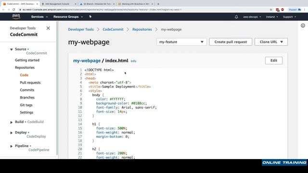This screenshot has width=308, height=173.
Task: Bookmark this page with the star icon
Action: [271, 10]
